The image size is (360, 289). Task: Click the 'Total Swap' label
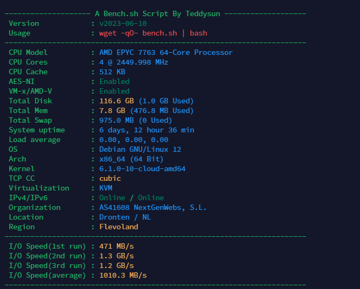coord(30,121)
